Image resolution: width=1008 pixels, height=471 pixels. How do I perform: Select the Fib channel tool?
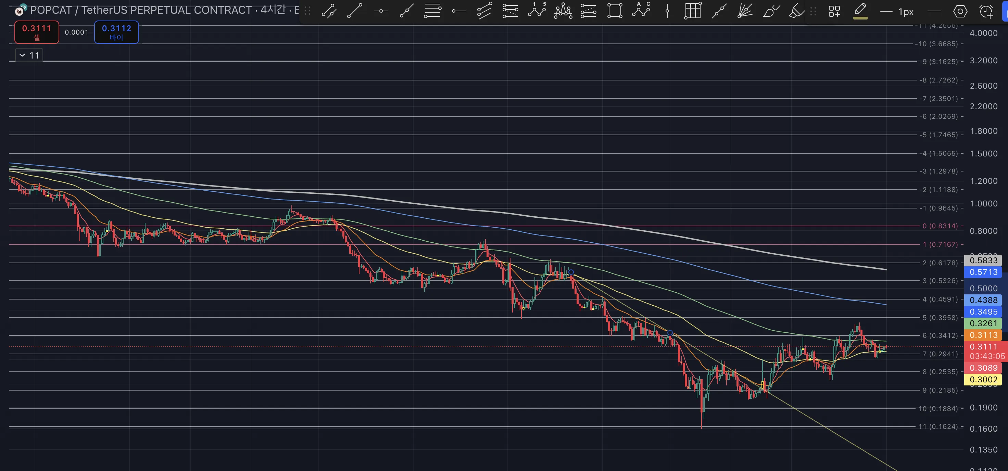point(510,11)
